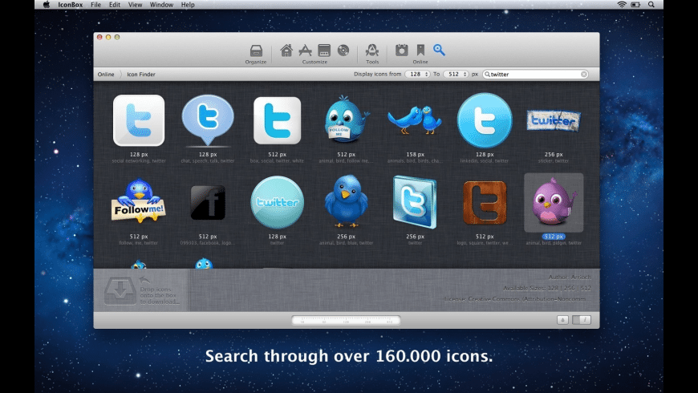This screenshot has height=393, width=698.
Task: Open the Dock customization icon
Action: pos(324,51)
